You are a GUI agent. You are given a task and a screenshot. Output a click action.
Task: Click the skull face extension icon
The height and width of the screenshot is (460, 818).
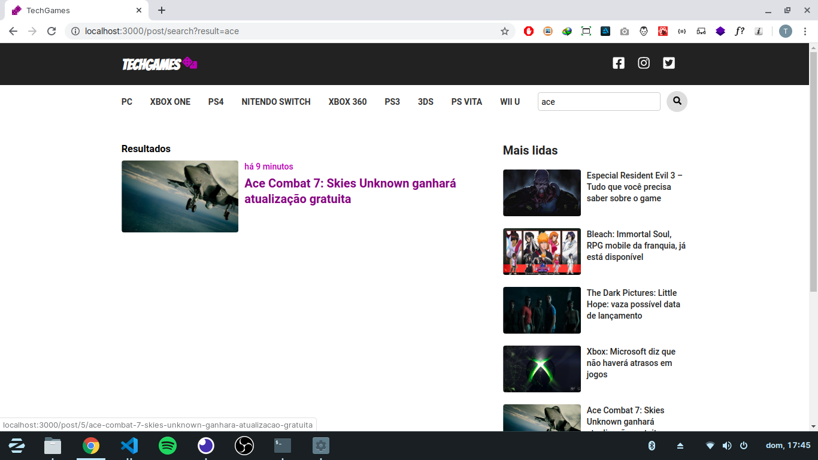(x=644, y=31)
